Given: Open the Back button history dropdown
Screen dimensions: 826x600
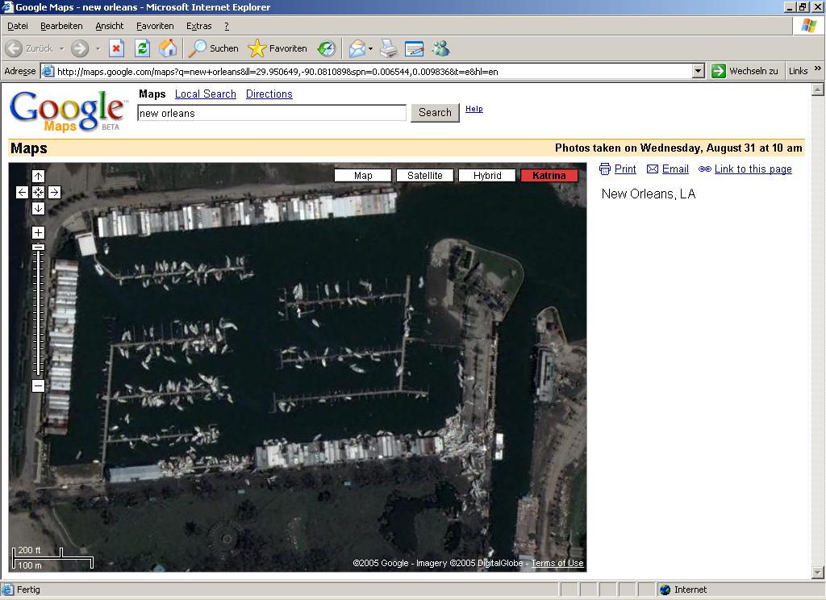Looking at the screenshot, I should tap(61, 48).
